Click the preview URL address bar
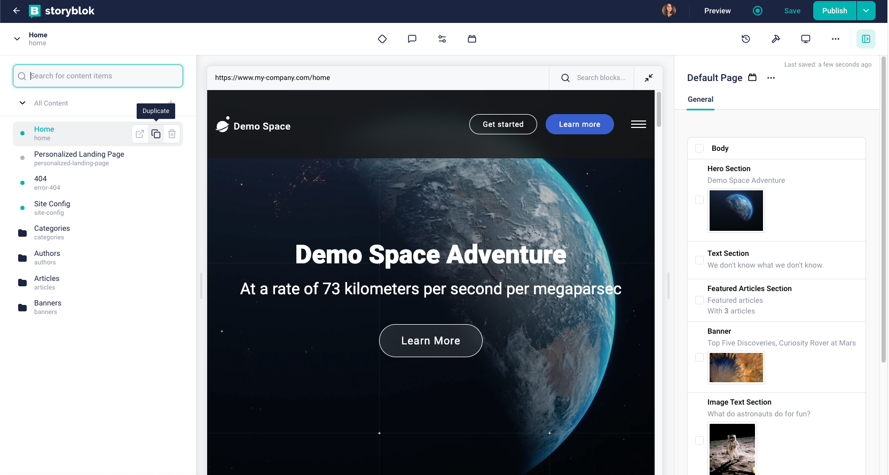Viewport: 889px width, 475px height. pos(377,78)
